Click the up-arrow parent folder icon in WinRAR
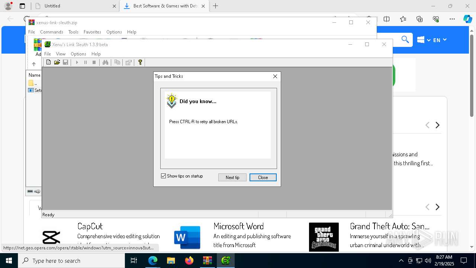476x268 pixels. tap(34, 64)
